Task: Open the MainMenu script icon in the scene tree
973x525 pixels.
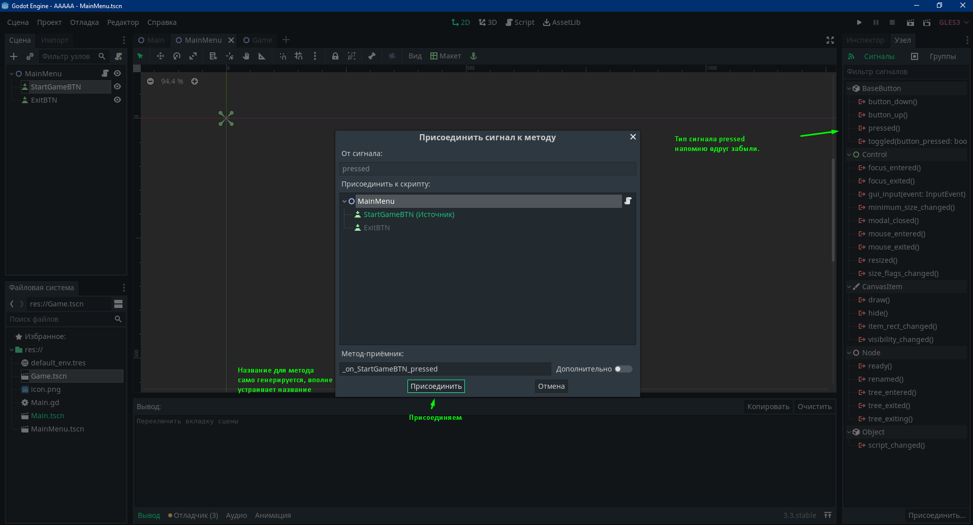Action: [x=105, y=73]
